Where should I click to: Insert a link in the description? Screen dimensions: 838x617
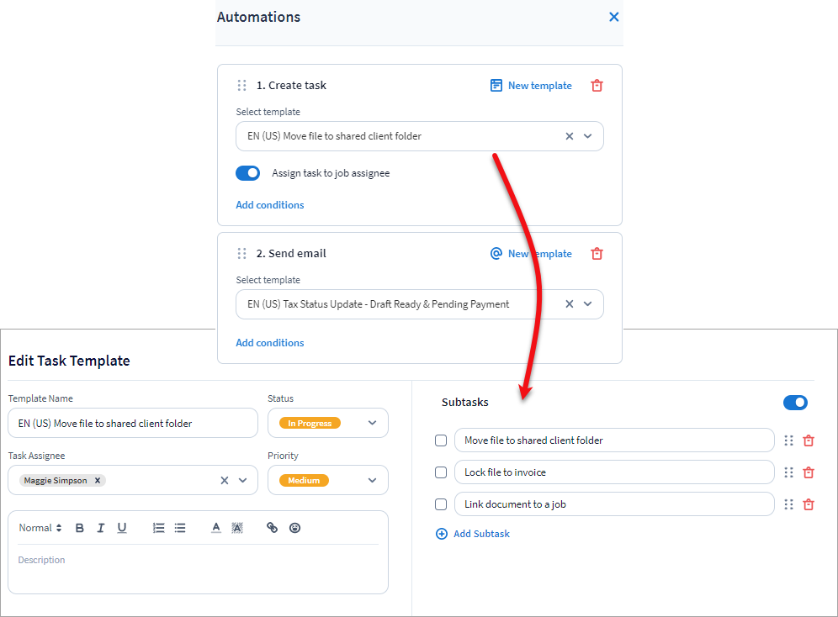coord(272,528)
